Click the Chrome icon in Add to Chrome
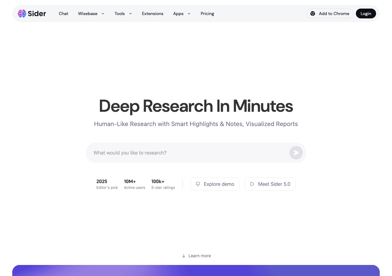This screenshot has width=392, height=276. (x=313, y=13)
